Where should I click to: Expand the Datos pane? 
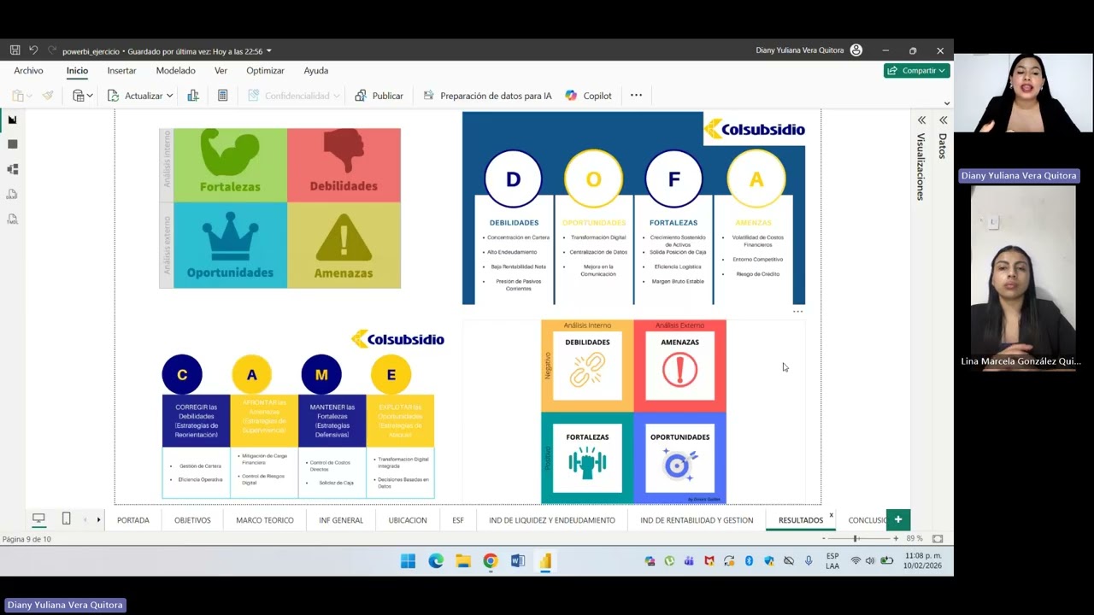point(943,120)
